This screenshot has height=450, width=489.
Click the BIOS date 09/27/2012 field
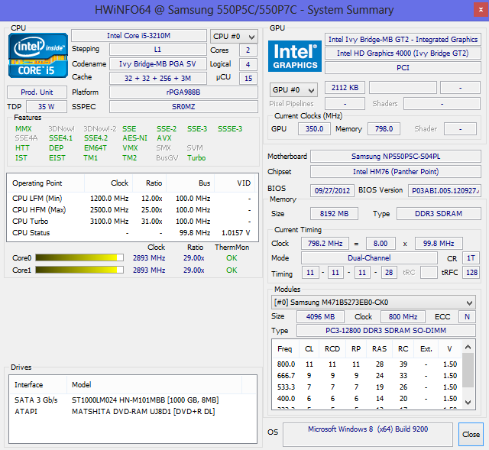pos(332,190)
